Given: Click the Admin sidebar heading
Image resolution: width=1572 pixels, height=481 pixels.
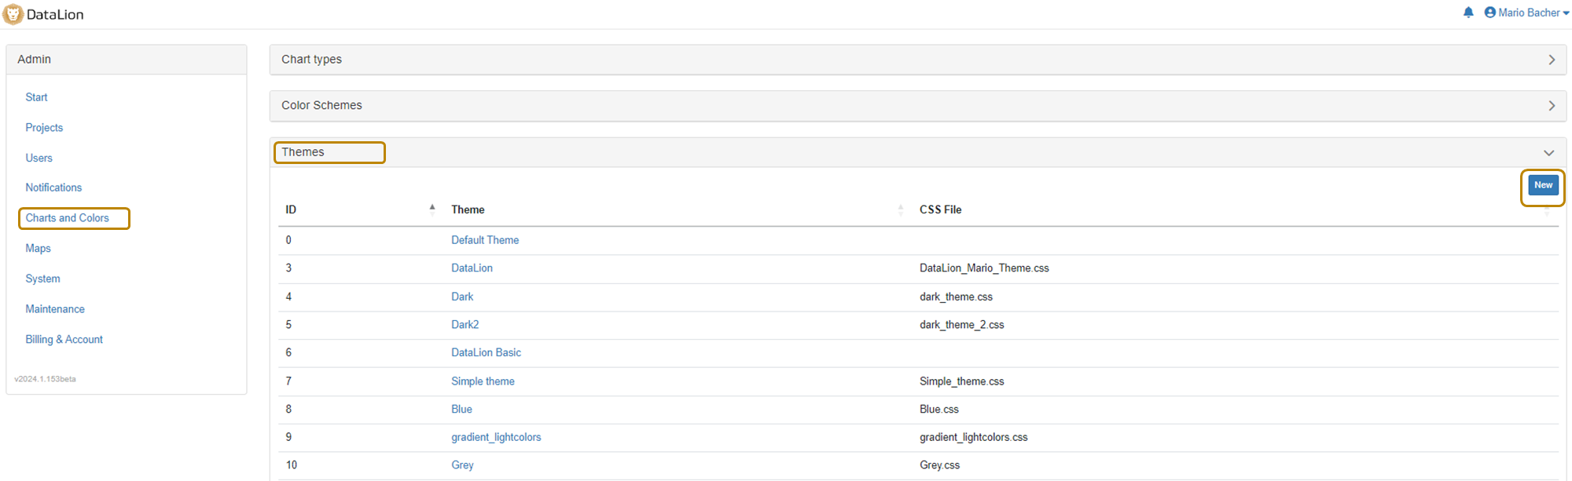Looking at the screenshot, I should pos(34,60).
